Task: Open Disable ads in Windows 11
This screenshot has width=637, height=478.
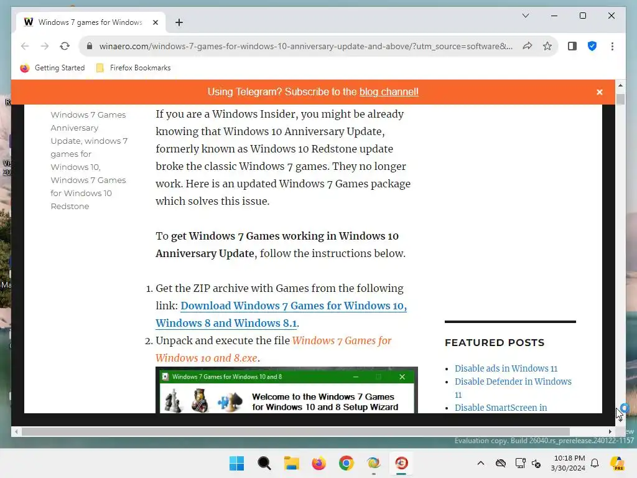Action: tap(506, 368)
